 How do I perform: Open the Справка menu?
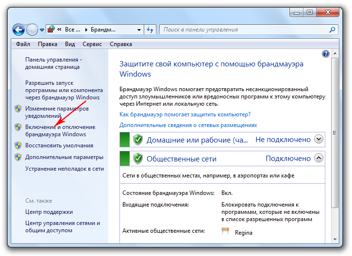pos(121,44)
